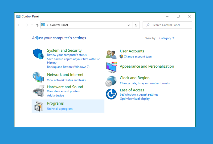Minimize the Control Panel window
This screenshot has width=213, height=144.
coord(167,16)
